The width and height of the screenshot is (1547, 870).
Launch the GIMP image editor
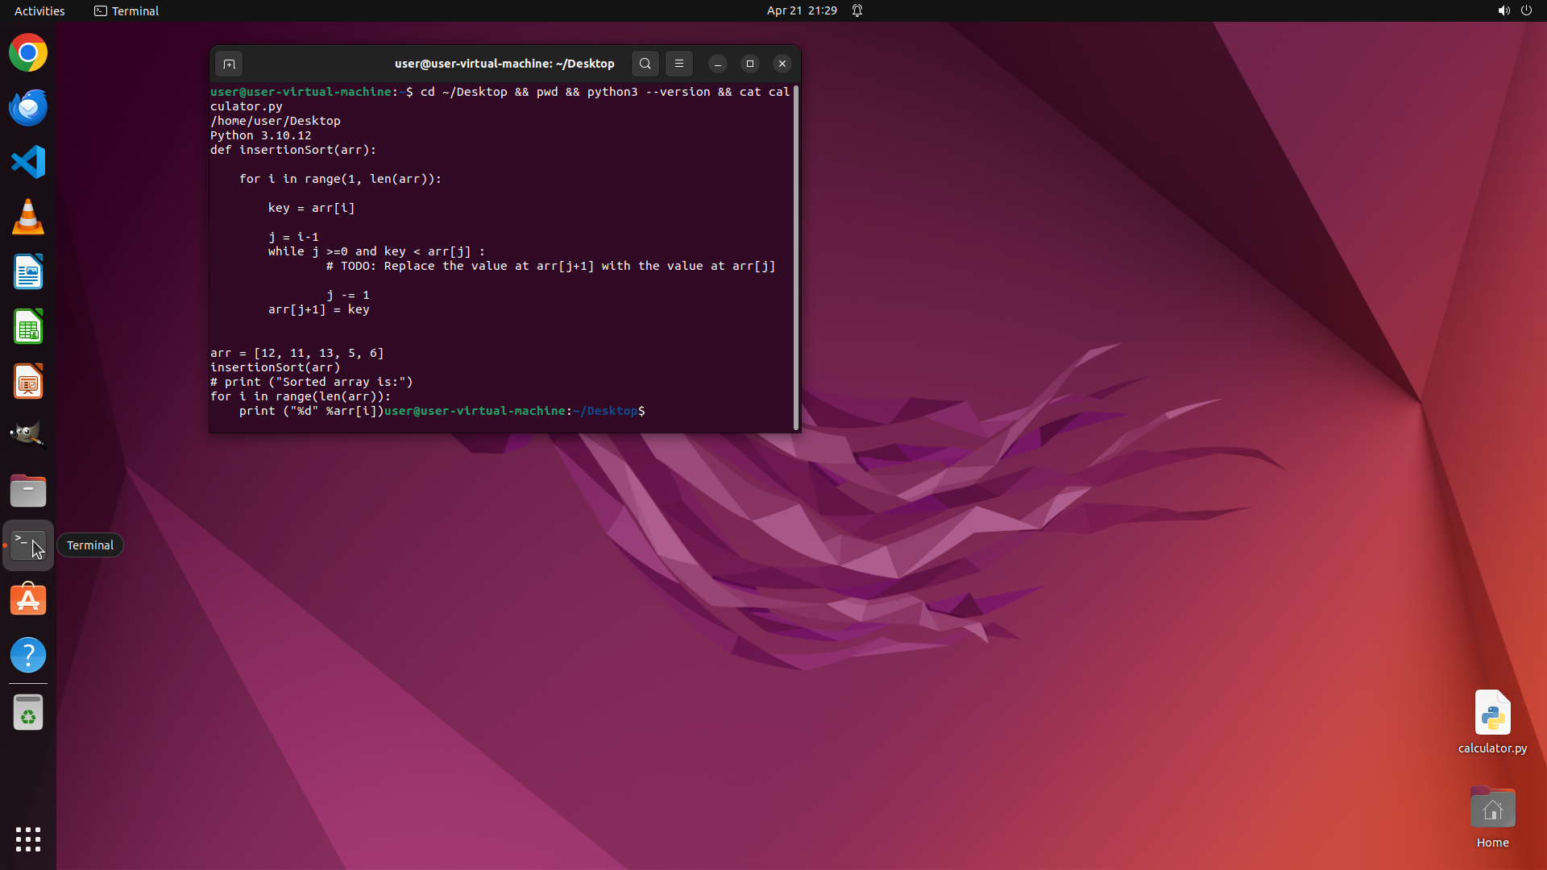pos(28,436)
